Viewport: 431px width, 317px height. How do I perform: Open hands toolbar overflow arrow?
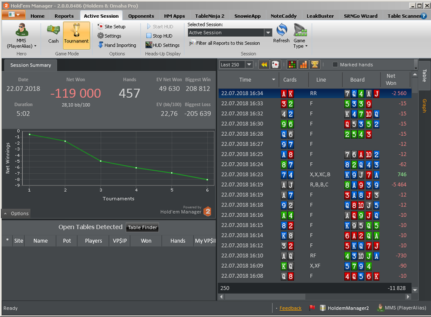[x=416, y=68]
